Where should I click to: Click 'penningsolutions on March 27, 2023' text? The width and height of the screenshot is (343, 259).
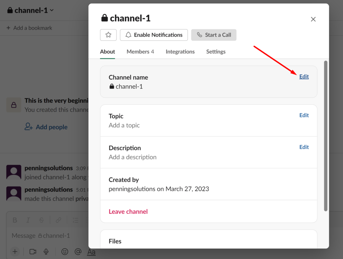[159, 189]
